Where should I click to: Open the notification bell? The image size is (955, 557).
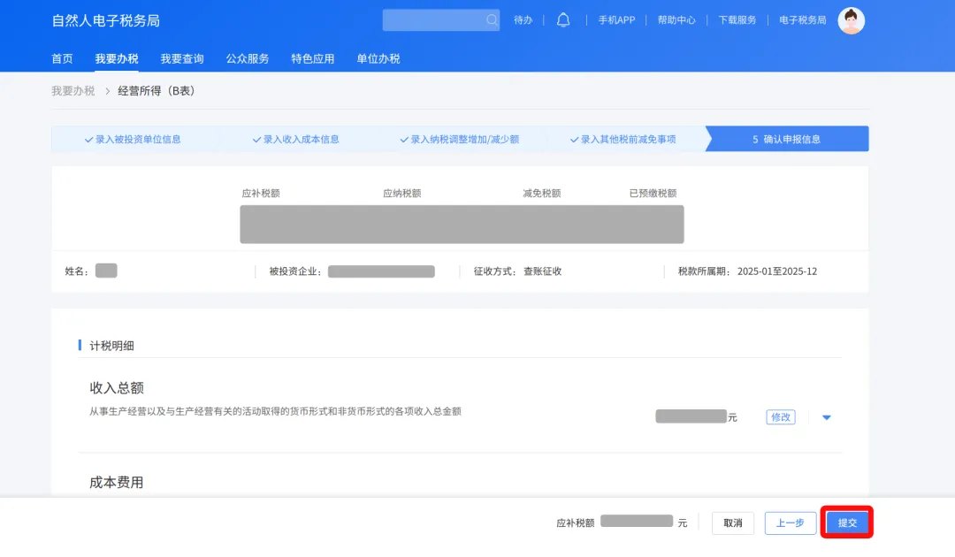click(x=563, y=20)
